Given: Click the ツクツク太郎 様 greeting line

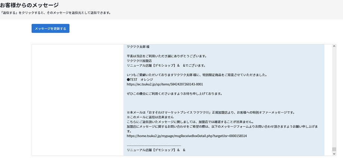Looking at the screenshot, I should [138, 47].
